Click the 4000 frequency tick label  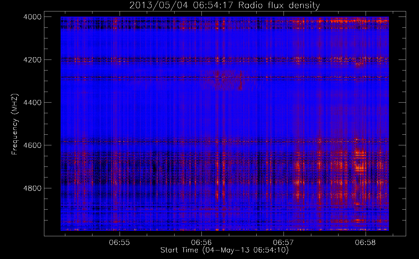(x=32, y=17)
